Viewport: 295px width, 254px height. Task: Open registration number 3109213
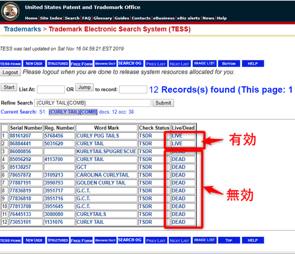pos(54,175)
